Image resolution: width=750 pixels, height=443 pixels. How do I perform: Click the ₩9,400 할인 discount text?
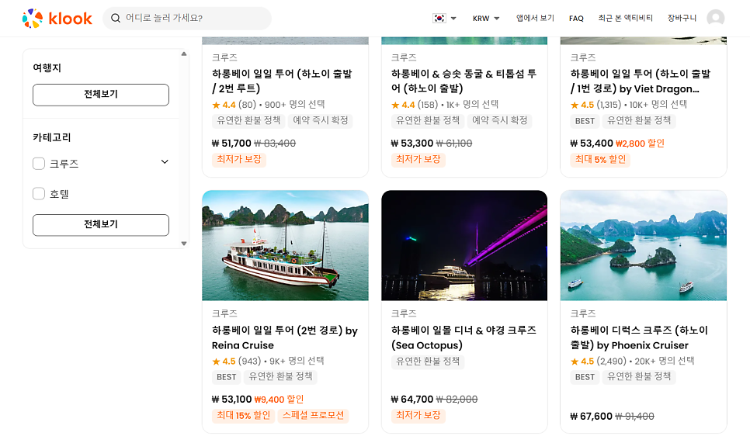point(279,399)
